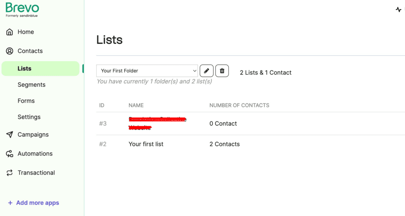
Task: Click the NAME column header
Action: (136, 105)
